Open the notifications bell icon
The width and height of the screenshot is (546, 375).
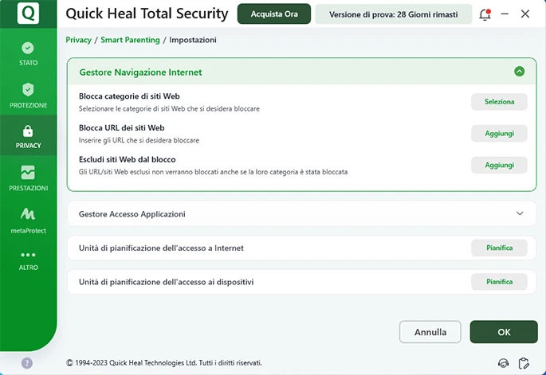[x=485, y=14]
